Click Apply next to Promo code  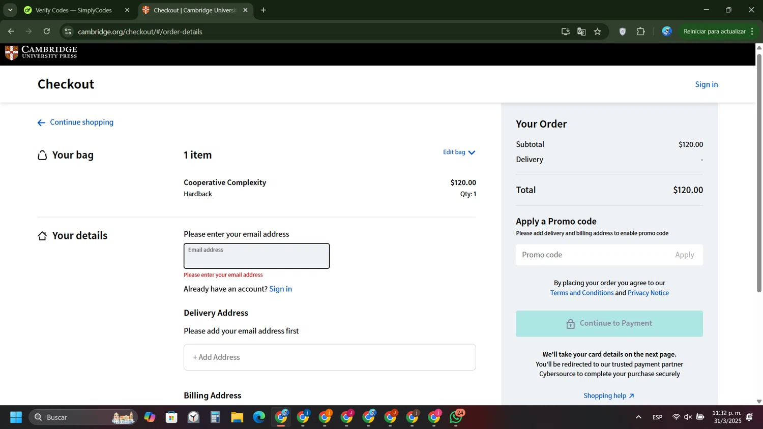pos(684,255)
